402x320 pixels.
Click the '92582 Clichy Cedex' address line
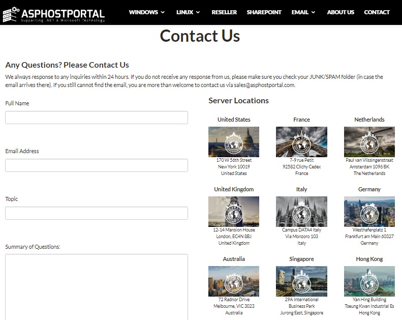301,167
